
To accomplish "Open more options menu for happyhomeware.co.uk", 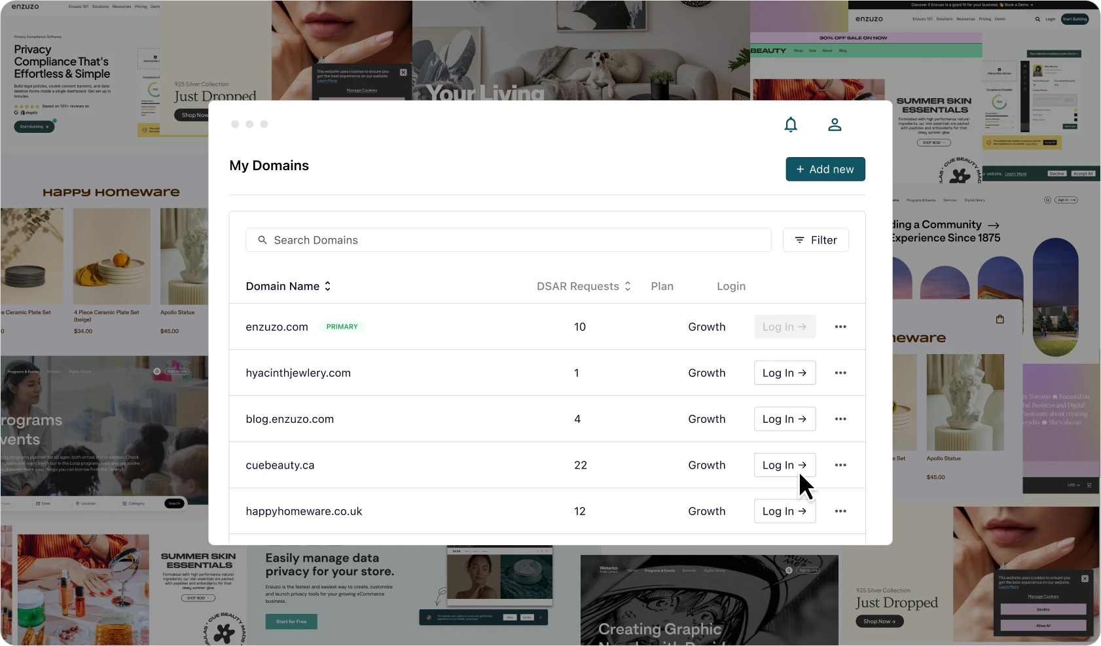I will point(840,511).
